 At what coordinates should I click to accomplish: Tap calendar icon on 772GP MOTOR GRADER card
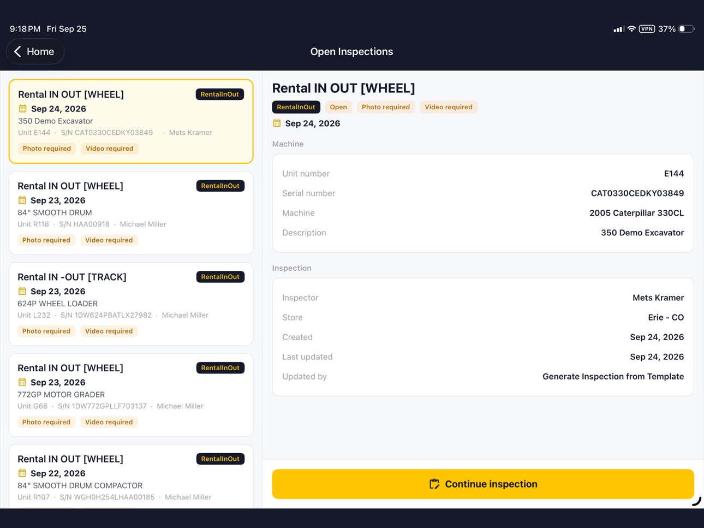coord(22,382)
